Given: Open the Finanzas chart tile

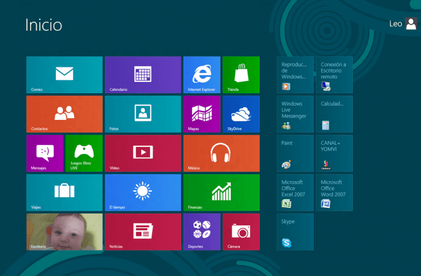Looking at the screenshot, I should click(x=222, y=193).
